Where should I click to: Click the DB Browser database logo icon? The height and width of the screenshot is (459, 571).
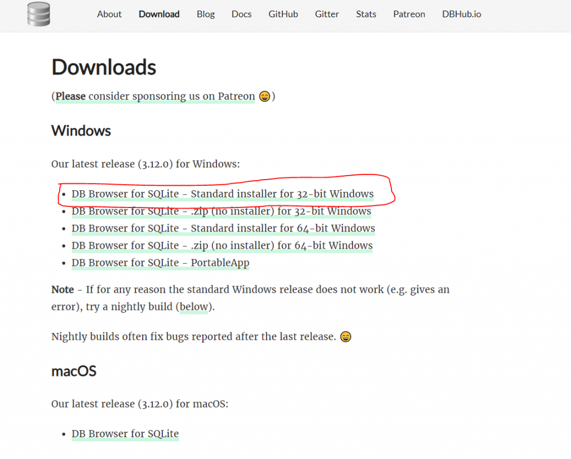click(x=38, y=14)
